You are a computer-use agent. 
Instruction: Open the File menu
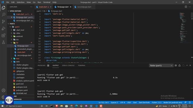pyautogui.click(x=8, y=2)
